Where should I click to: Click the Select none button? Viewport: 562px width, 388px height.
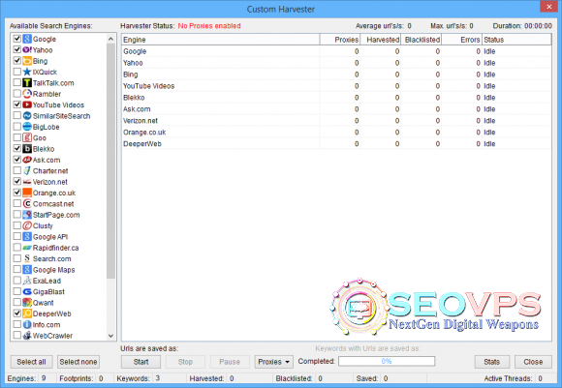[x=78, y=362]
